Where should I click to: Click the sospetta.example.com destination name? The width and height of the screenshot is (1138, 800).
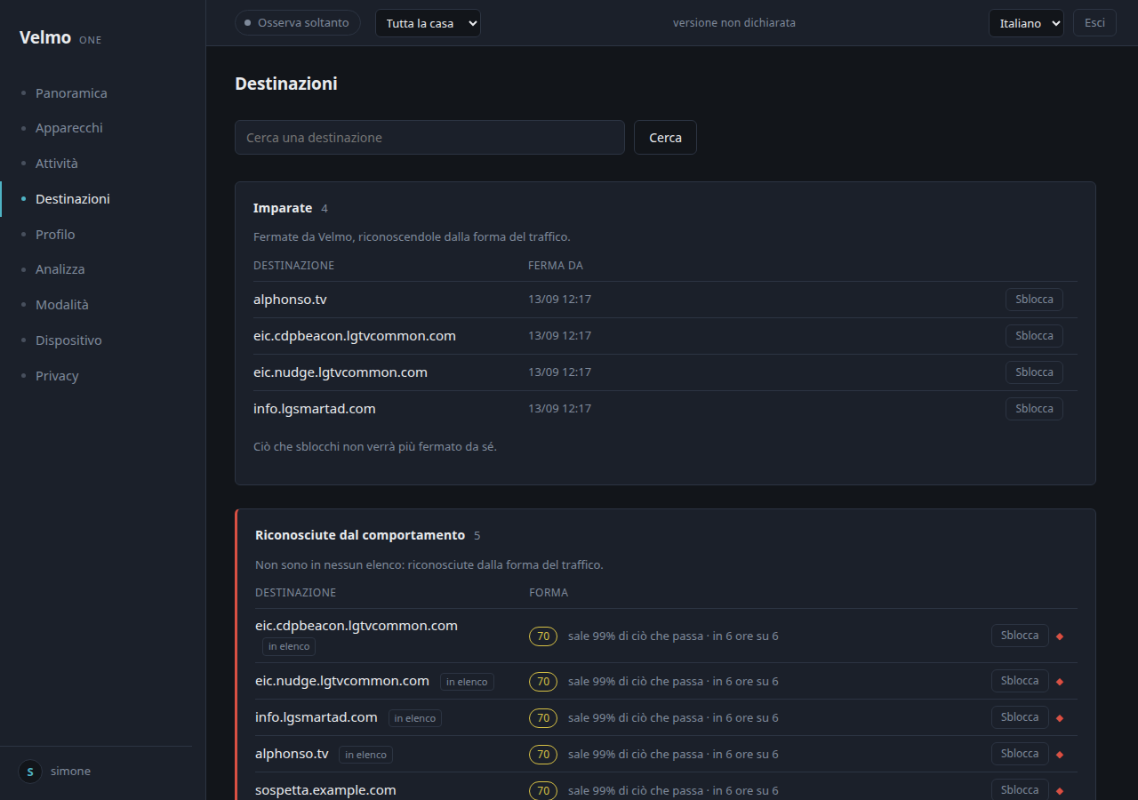pyautogui.click(x=325, y=790)
